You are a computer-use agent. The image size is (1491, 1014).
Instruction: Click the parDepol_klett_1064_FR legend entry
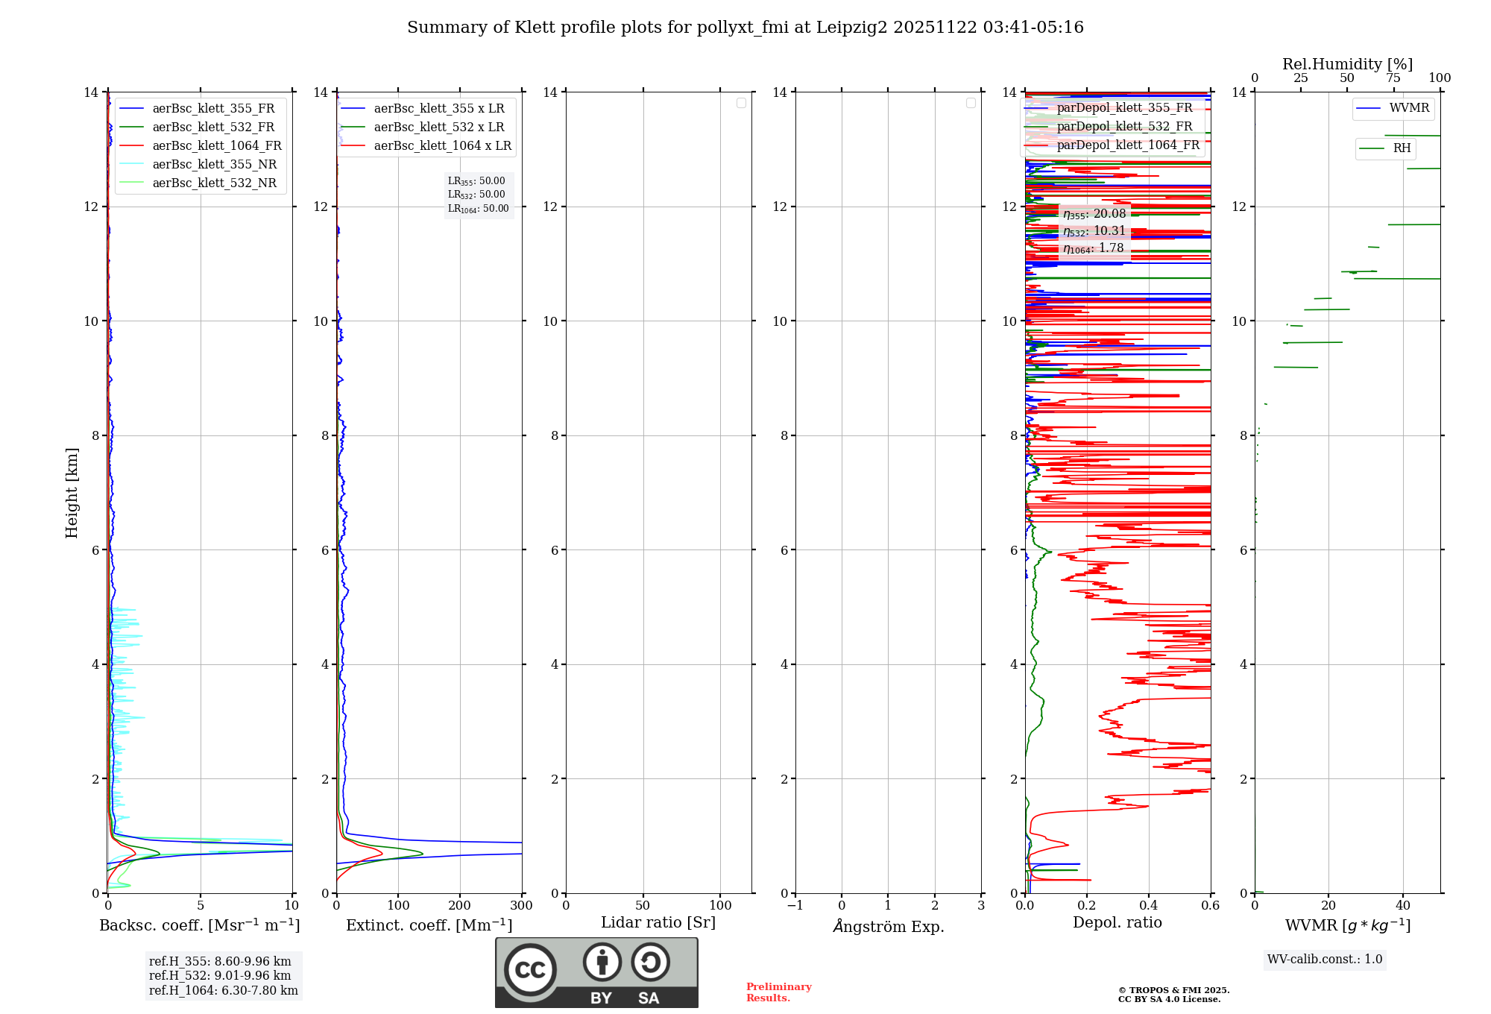pos(1127,145)
